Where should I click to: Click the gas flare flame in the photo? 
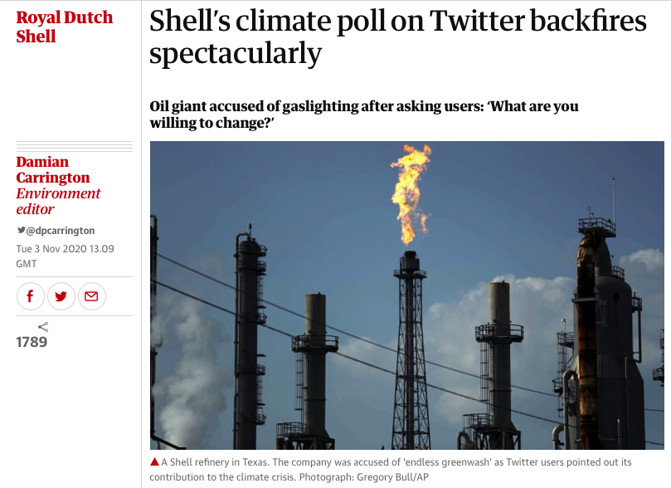(410, 191)
